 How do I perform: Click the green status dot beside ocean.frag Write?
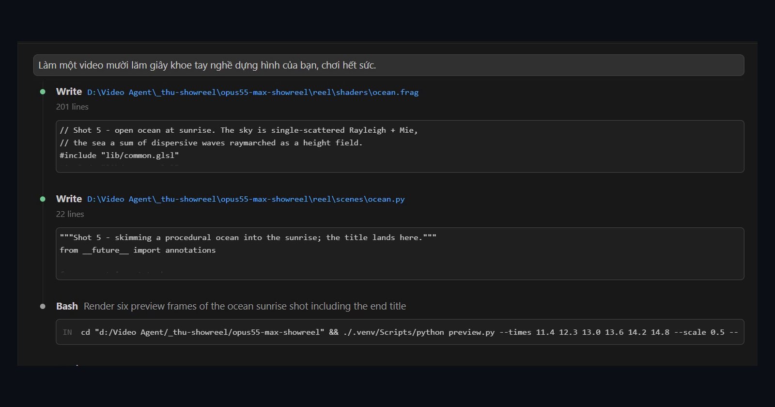[43, 92]
